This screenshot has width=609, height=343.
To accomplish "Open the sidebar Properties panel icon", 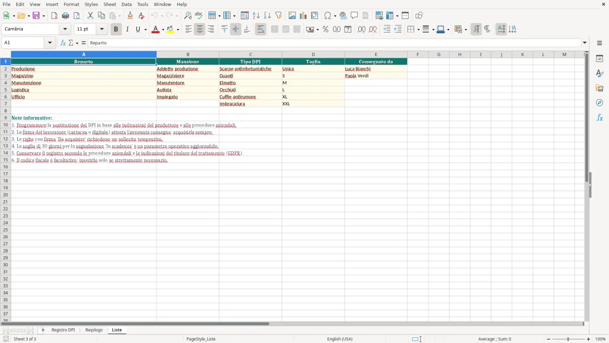I will (x=599, y=59).
